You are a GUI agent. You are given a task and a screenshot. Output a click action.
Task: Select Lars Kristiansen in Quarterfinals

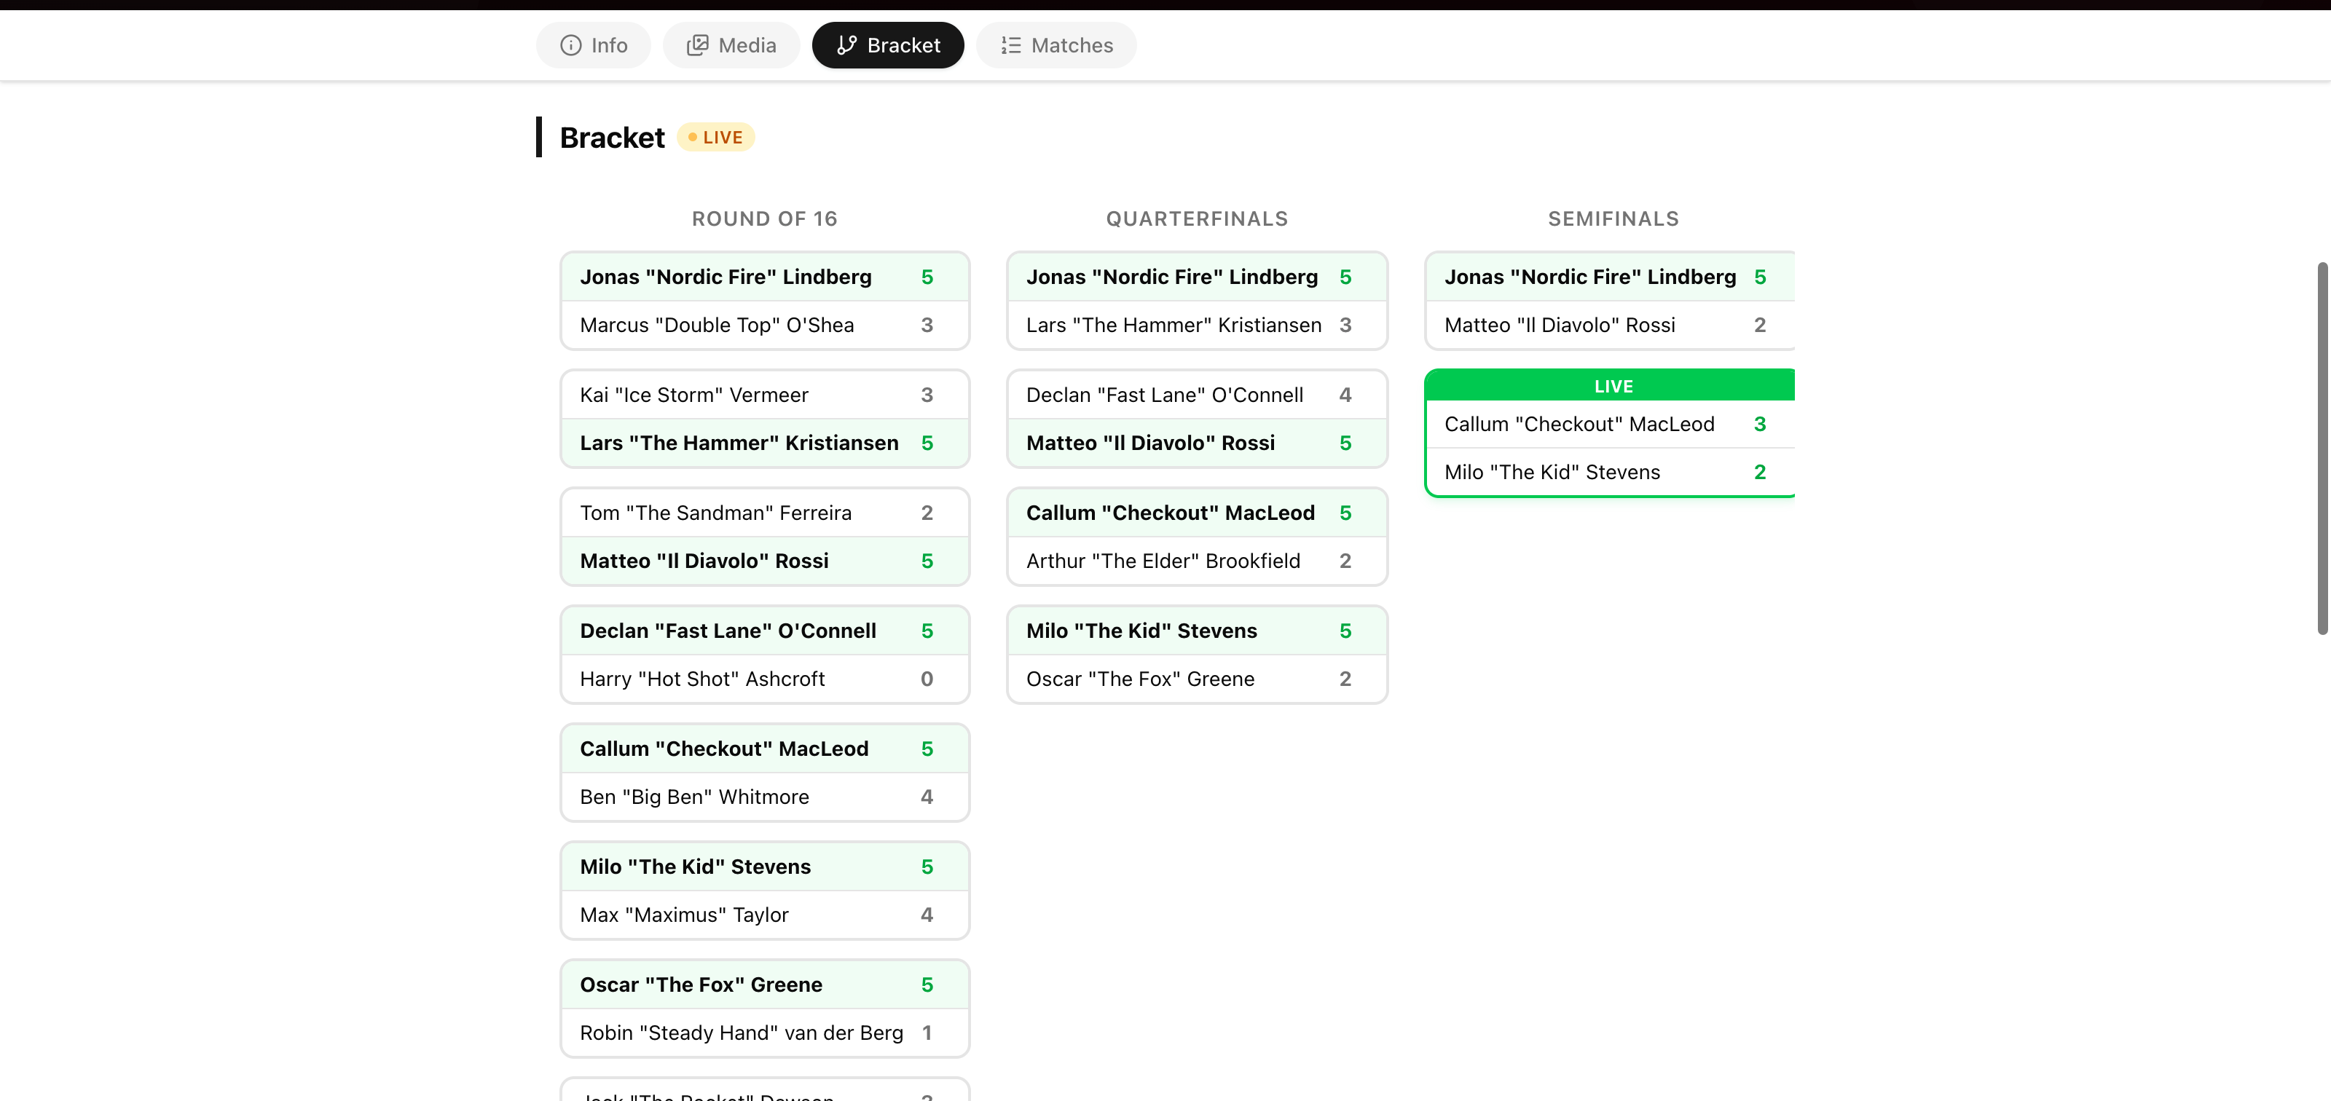tap(1196, 325)
